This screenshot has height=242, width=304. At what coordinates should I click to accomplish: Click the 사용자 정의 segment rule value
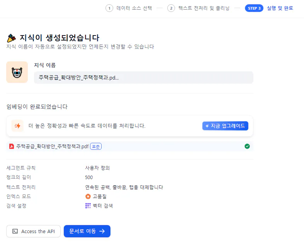coord(97,168)
